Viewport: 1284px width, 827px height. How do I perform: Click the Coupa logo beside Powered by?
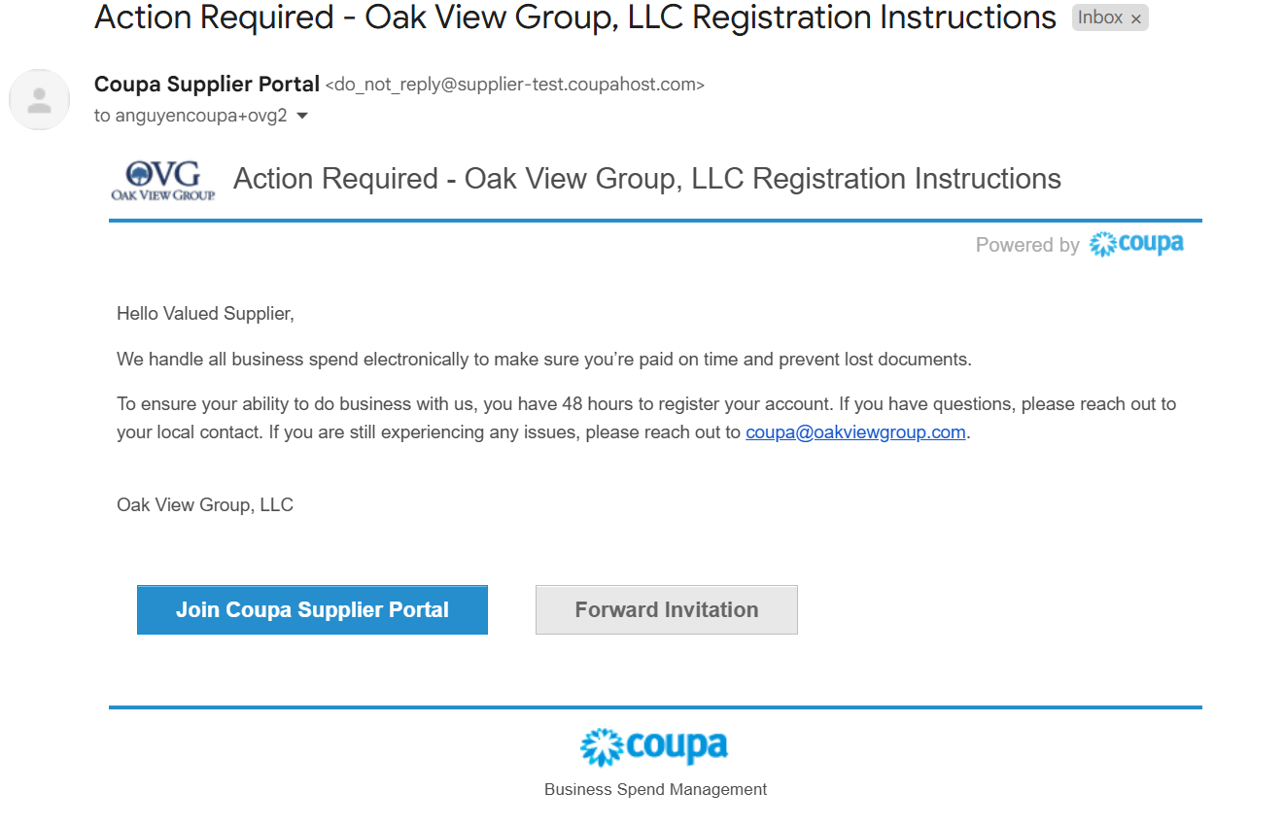point(1136,244)
